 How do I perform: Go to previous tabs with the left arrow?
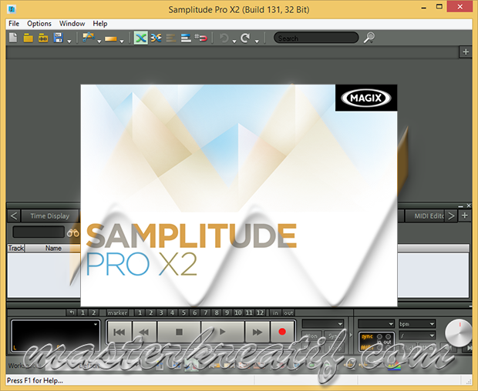click(x=14, y=216)
